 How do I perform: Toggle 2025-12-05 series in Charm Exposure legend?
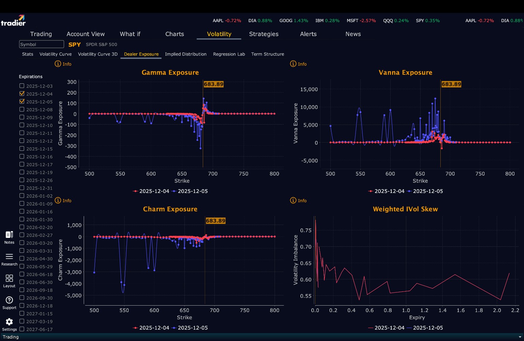point(190,328)
